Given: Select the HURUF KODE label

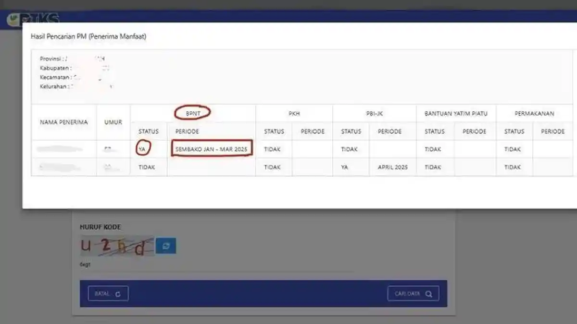Looking at the screenshot, I should (x=100, y=227).
